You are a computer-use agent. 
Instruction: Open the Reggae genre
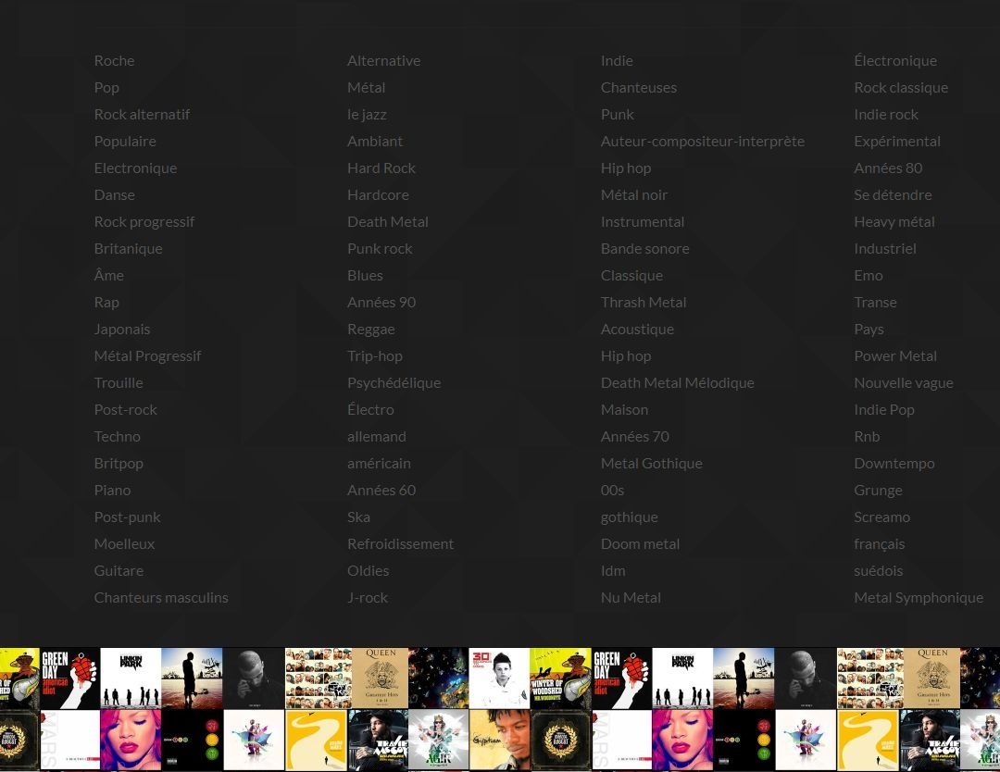click(x=370, y=329)
